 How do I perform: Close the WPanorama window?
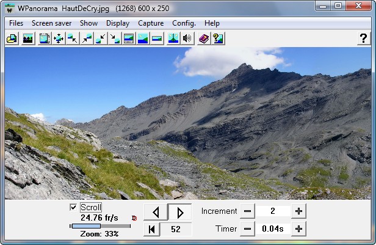[x=358, y=5]
